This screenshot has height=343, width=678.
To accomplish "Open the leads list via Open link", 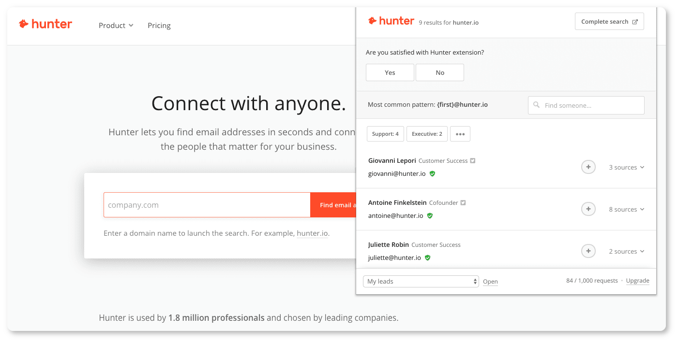I will click(x=490, y=282).
